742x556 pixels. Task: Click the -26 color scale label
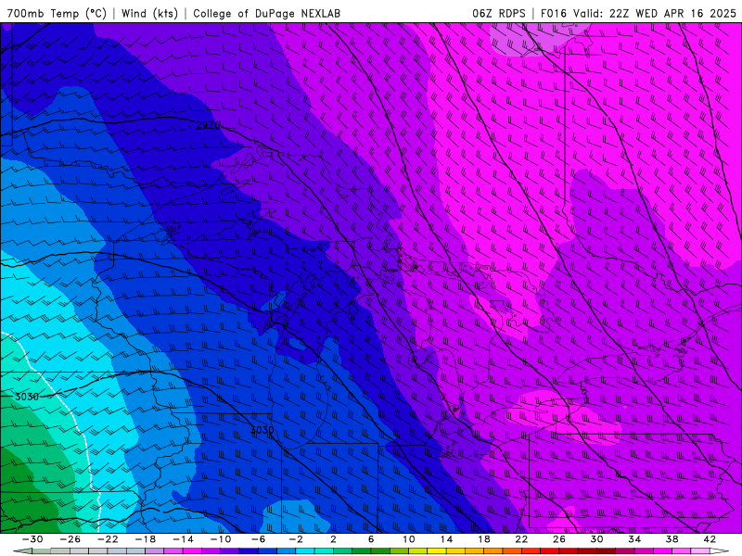pyautogui.click(x=70, y=539)
